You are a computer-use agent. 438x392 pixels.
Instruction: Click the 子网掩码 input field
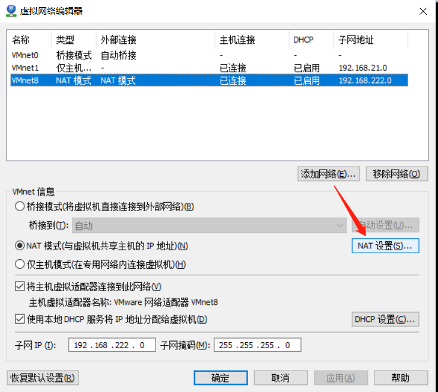257,345
